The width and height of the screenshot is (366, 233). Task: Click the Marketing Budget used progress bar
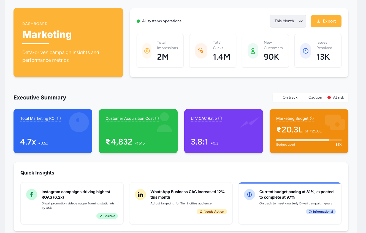point(309,140)
